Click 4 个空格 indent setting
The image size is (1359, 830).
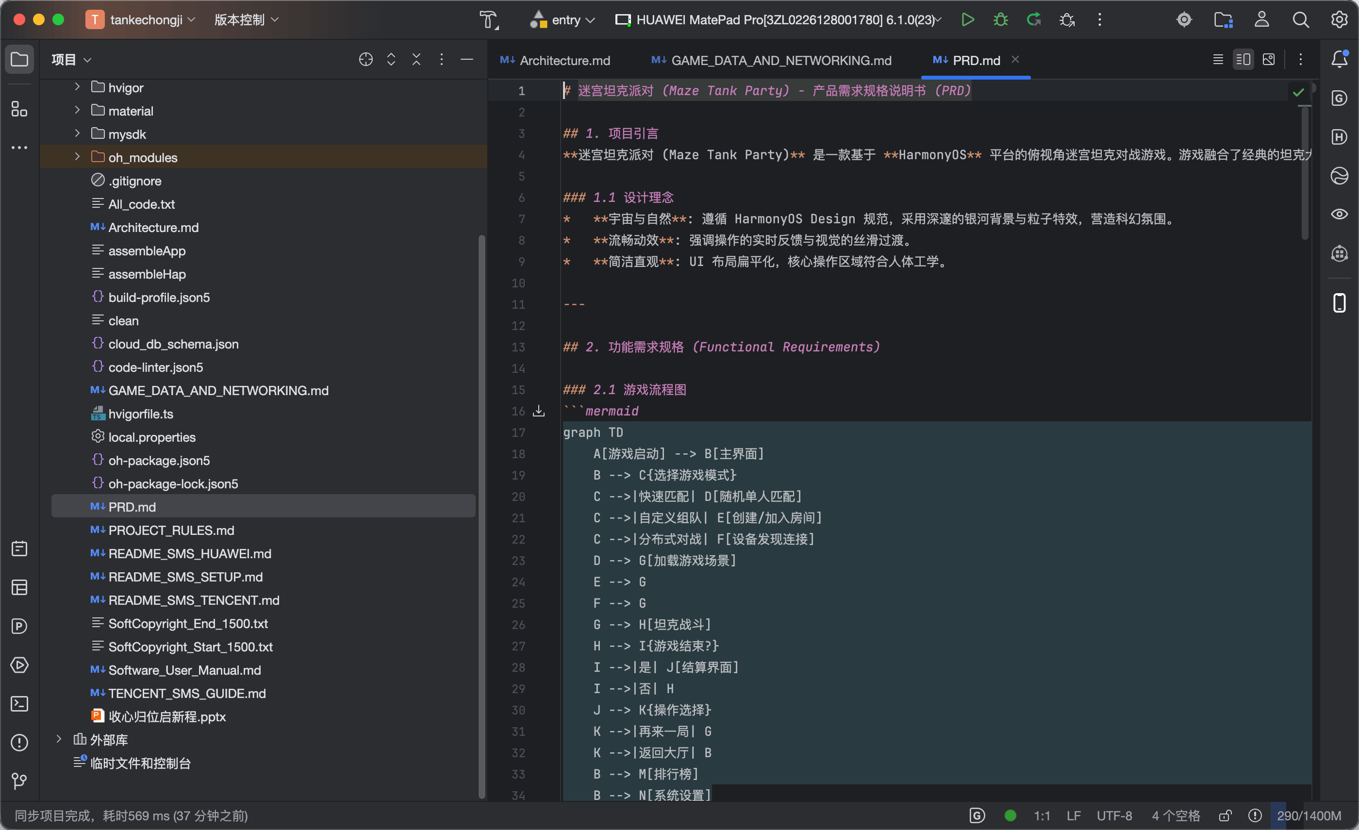click(1176, 815)
